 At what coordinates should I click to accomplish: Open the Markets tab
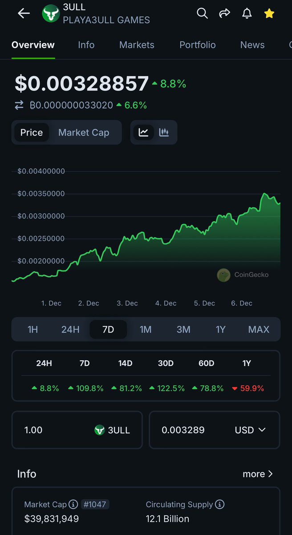tap(137, 45)
